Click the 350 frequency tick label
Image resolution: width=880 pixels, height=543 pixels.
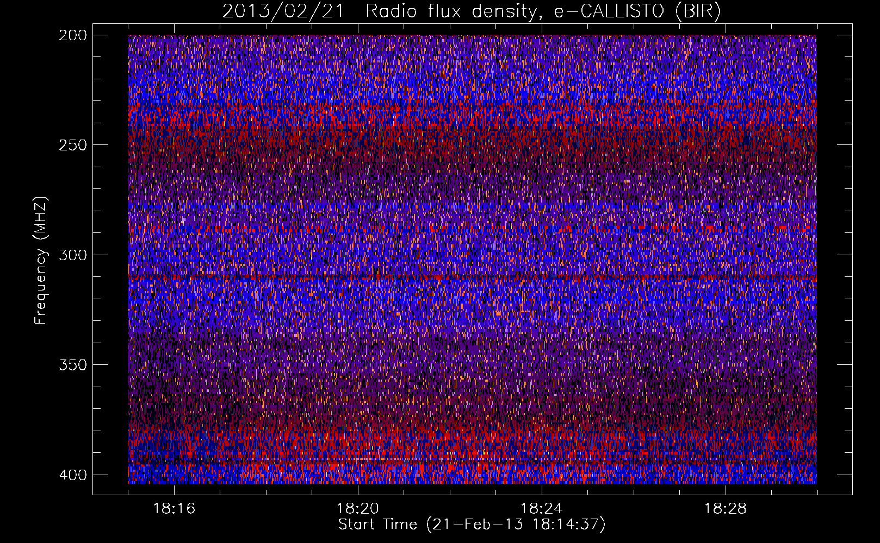[x=73, y=365]
